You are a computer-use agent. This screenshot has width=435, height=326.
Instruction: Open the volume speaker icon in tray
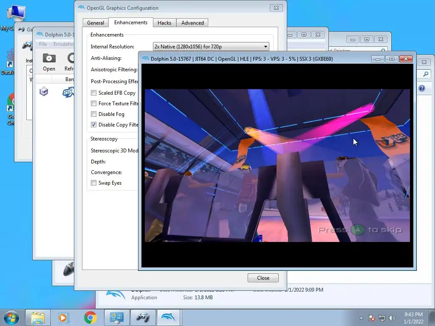(392, 318)
